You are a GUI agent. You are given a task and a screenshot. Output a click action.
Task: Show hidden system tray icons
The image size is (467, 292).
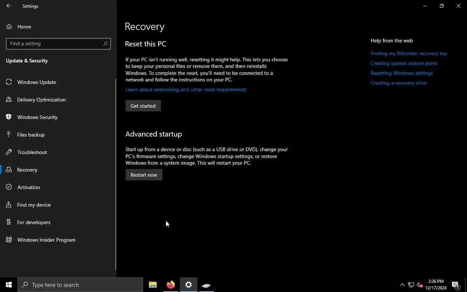pyautogui.click(x=402, y=285)
